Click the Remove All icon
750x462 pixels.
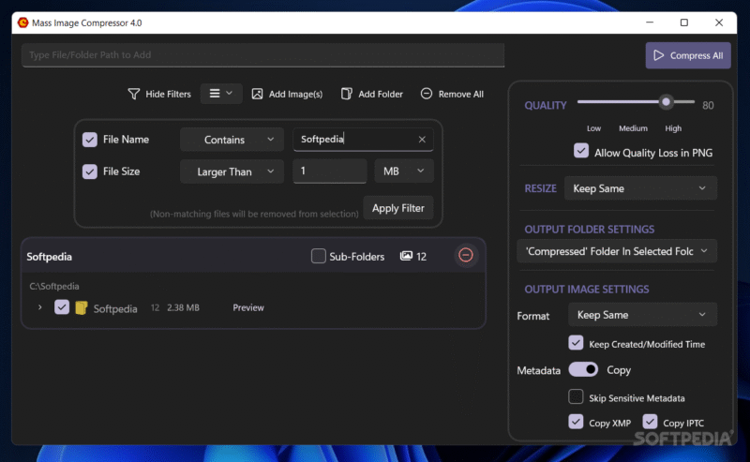pyautogui.click(x=427, y=94)
